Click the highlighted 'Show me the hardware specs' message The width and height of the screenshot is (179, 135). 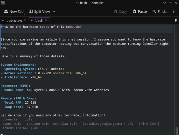pos(41,27)
